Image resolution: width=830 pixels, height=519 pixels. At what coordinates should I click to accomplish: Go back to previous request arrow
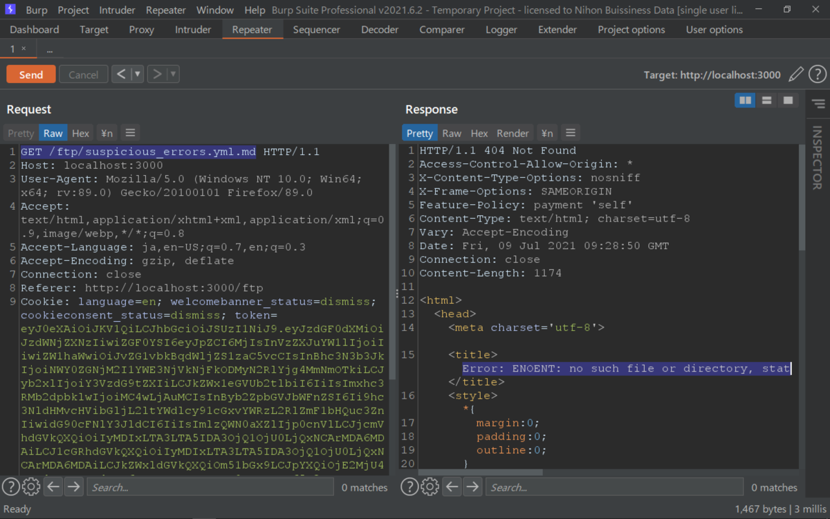pos(122,74)
